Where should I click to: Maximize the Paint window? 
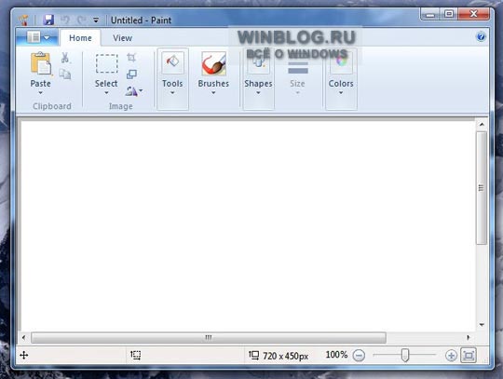tap(449, 14)
